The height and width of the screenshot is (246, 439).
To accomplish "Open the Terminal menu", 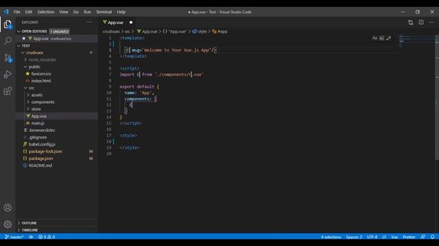I will pyautogui.click(x=104, y=12).
